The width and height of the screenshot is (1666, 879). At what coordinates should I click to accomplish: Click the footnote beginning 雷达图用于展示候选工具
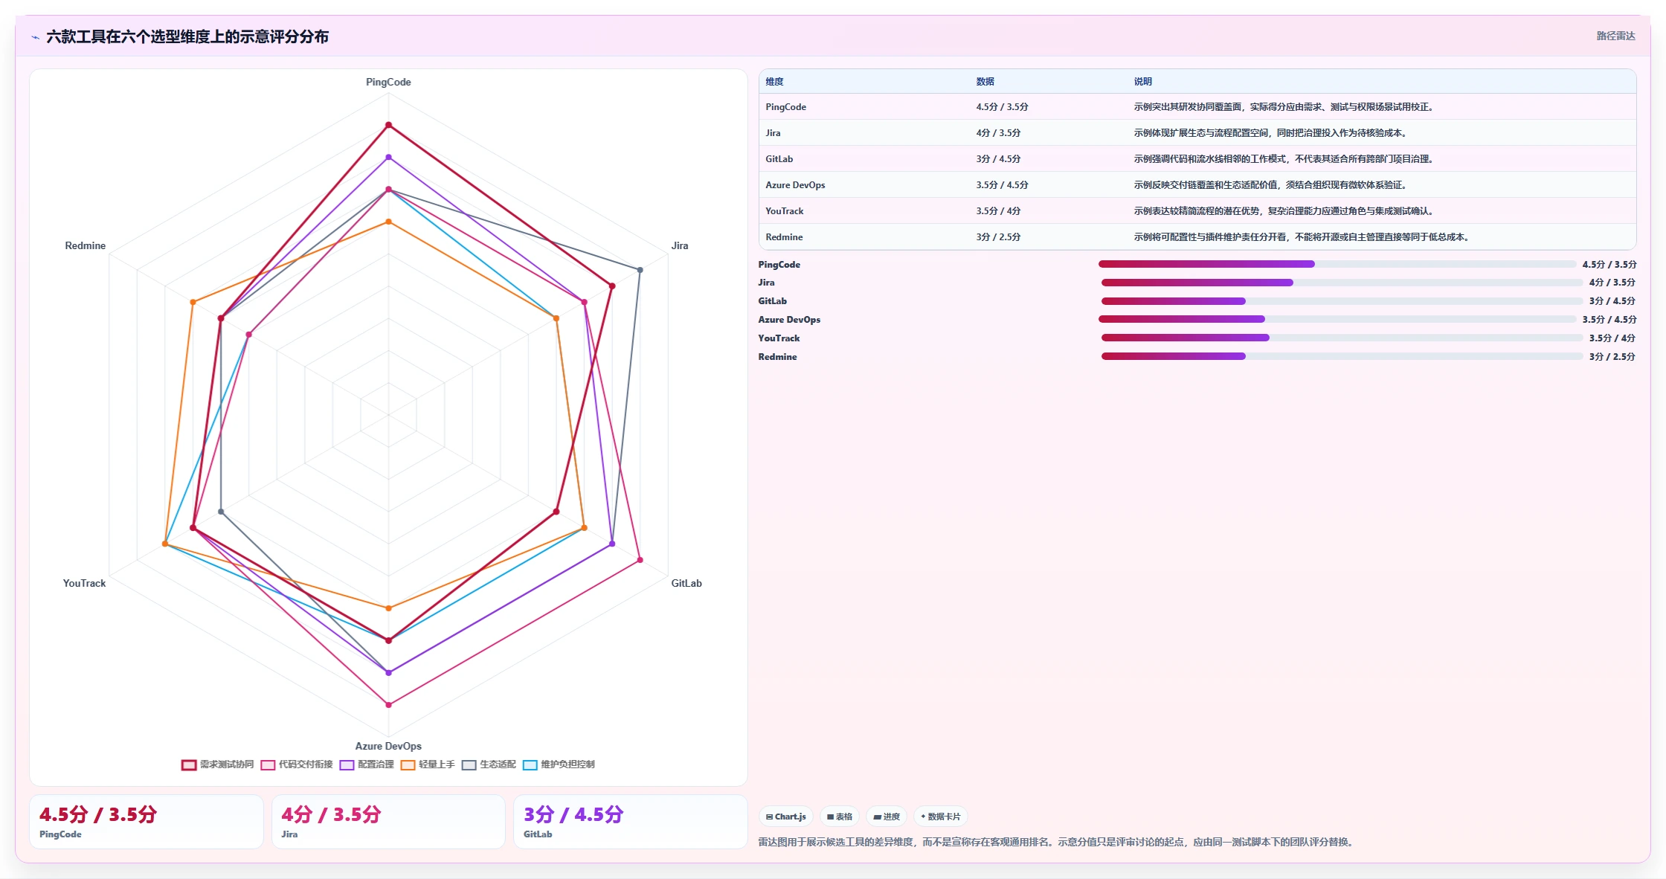(x=1057, y=842)
